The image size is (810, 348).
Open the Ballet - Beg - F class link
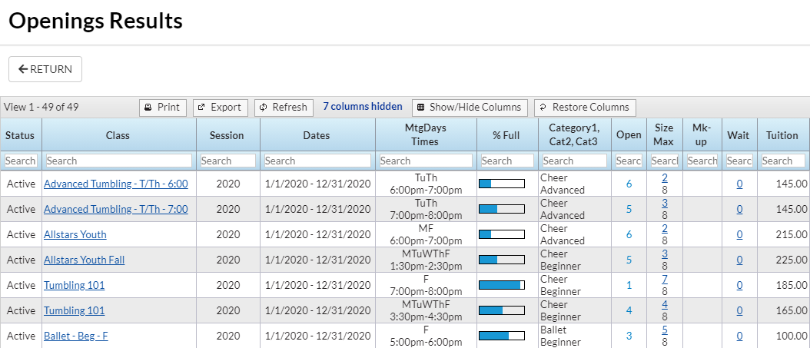(76, 336)
